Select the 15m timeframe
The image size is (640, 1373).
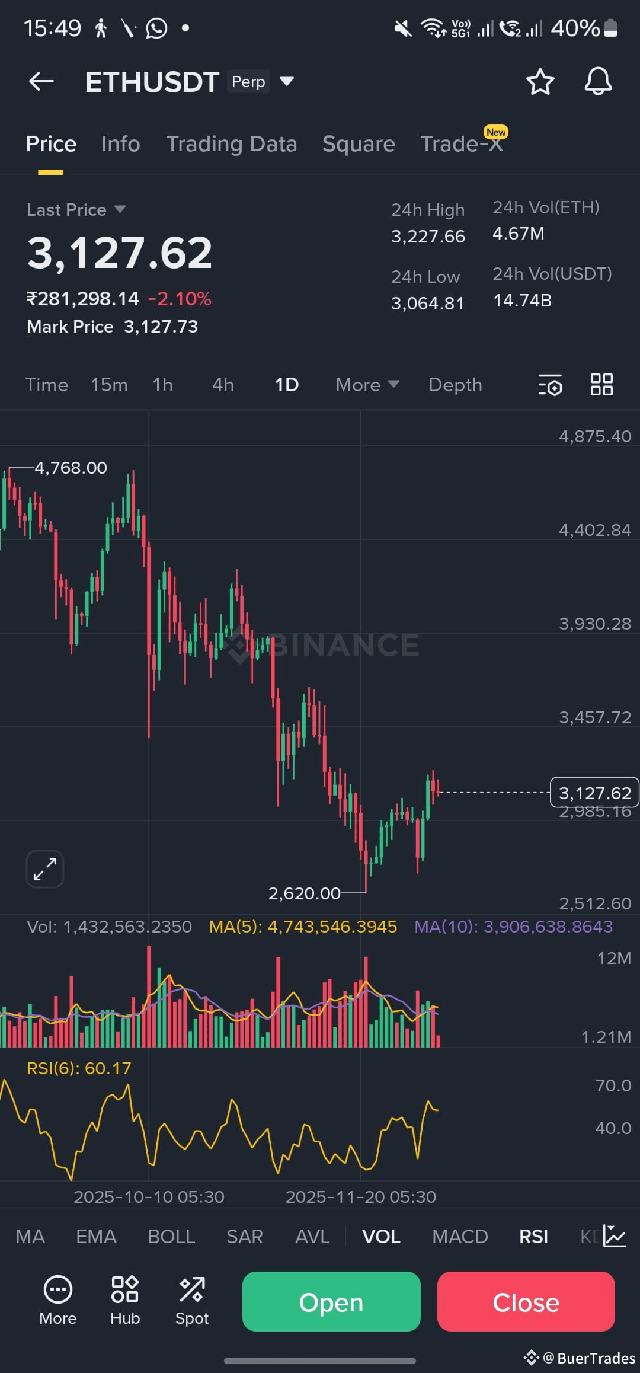tap(109, 385)
